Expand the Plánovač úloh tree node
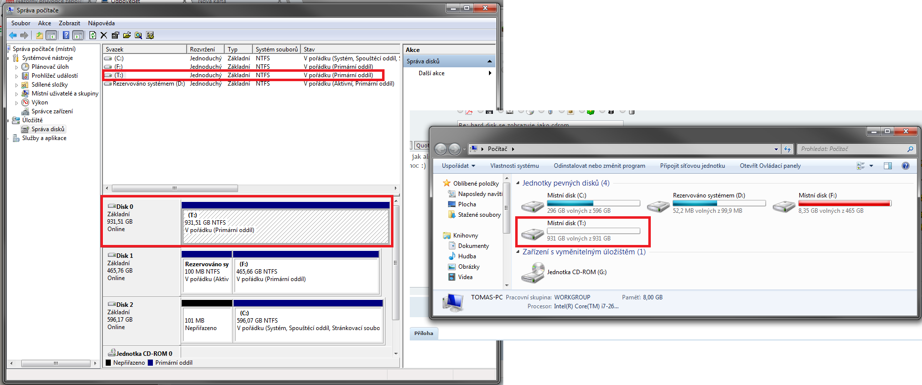 pyautogui.click(x=16, y=67)
